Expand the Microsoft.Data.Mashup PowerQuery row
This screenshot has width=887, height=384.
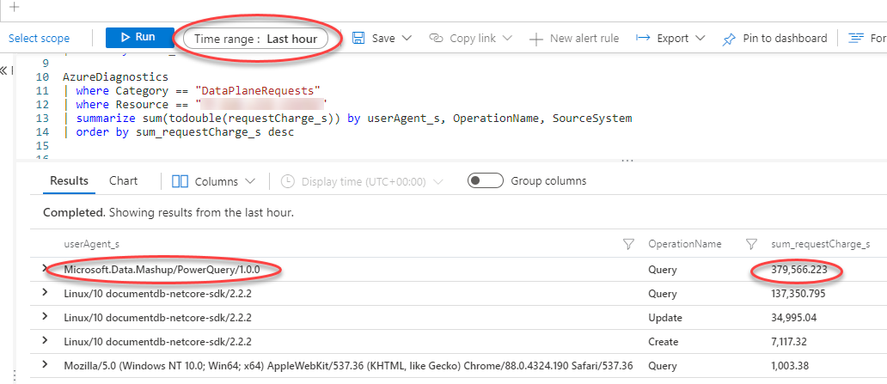click(x=45, y=270)
